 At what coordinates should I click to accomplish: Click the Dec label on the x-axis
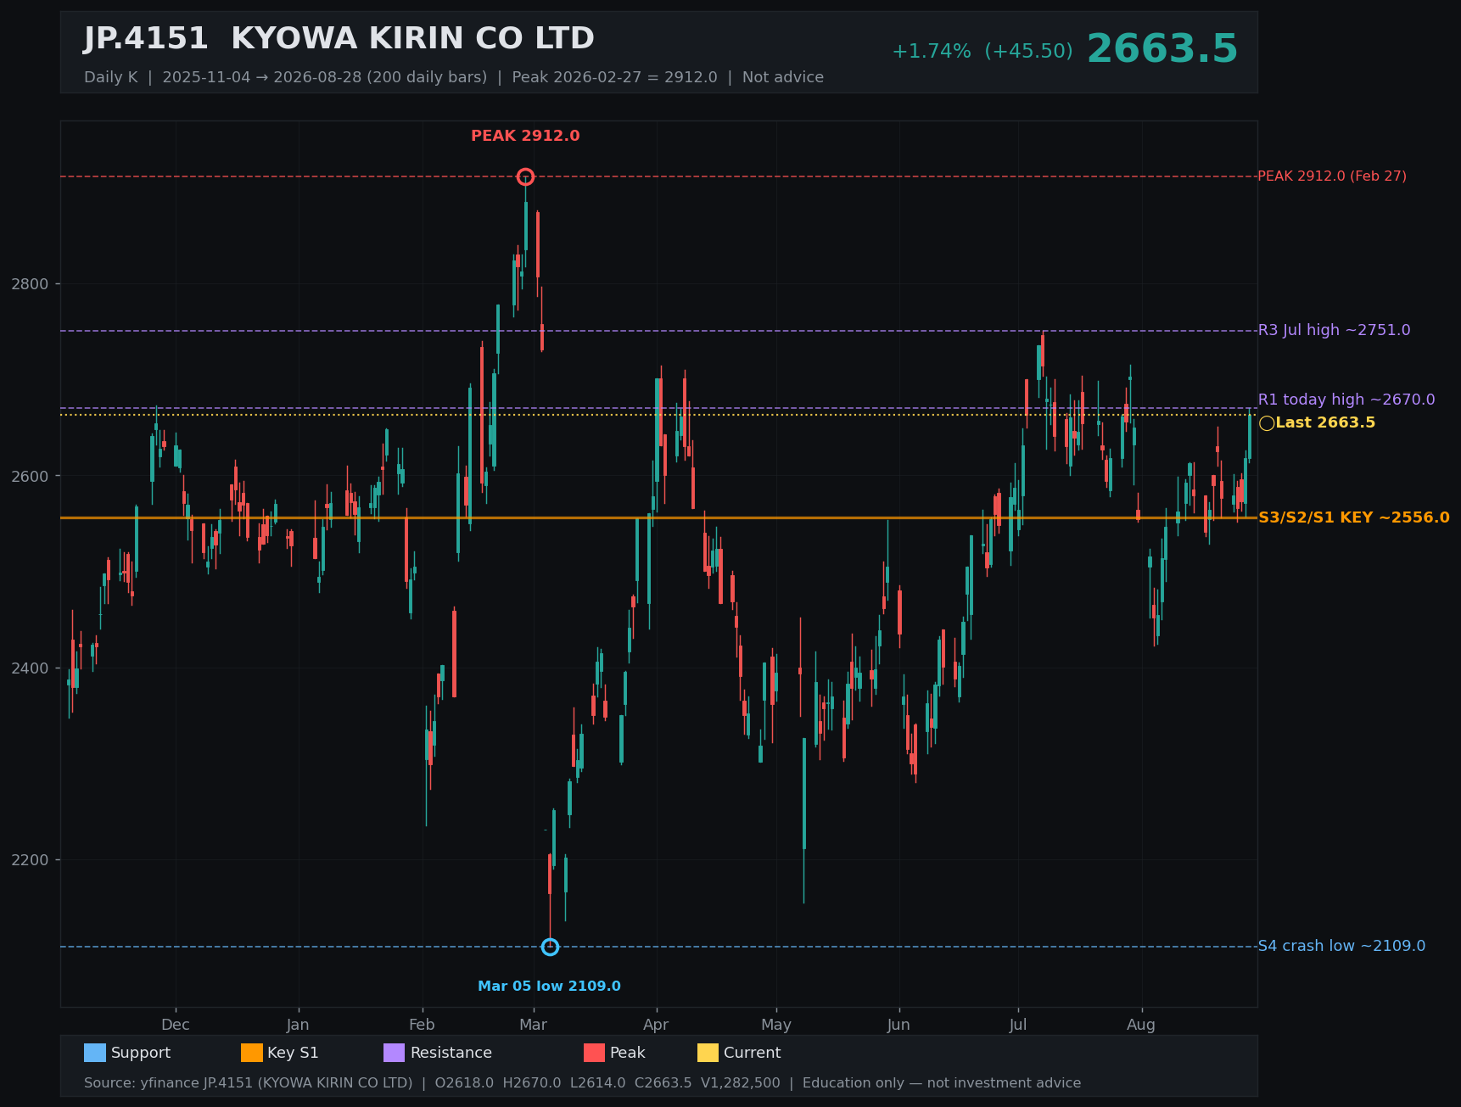point(176,1025)
